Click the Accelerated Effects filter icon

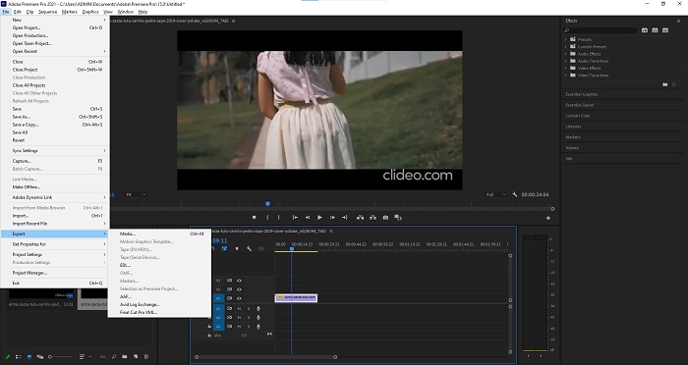click(645, 30)
